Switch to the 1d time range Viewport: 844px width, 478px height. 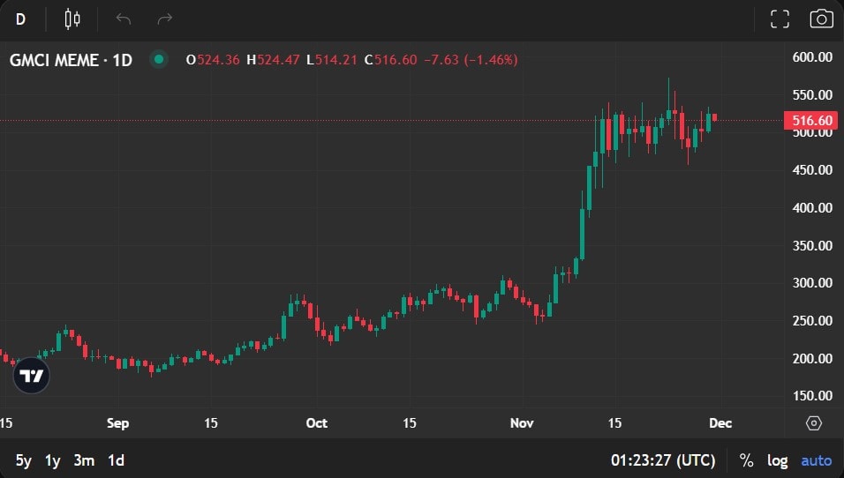pos(116,460)
